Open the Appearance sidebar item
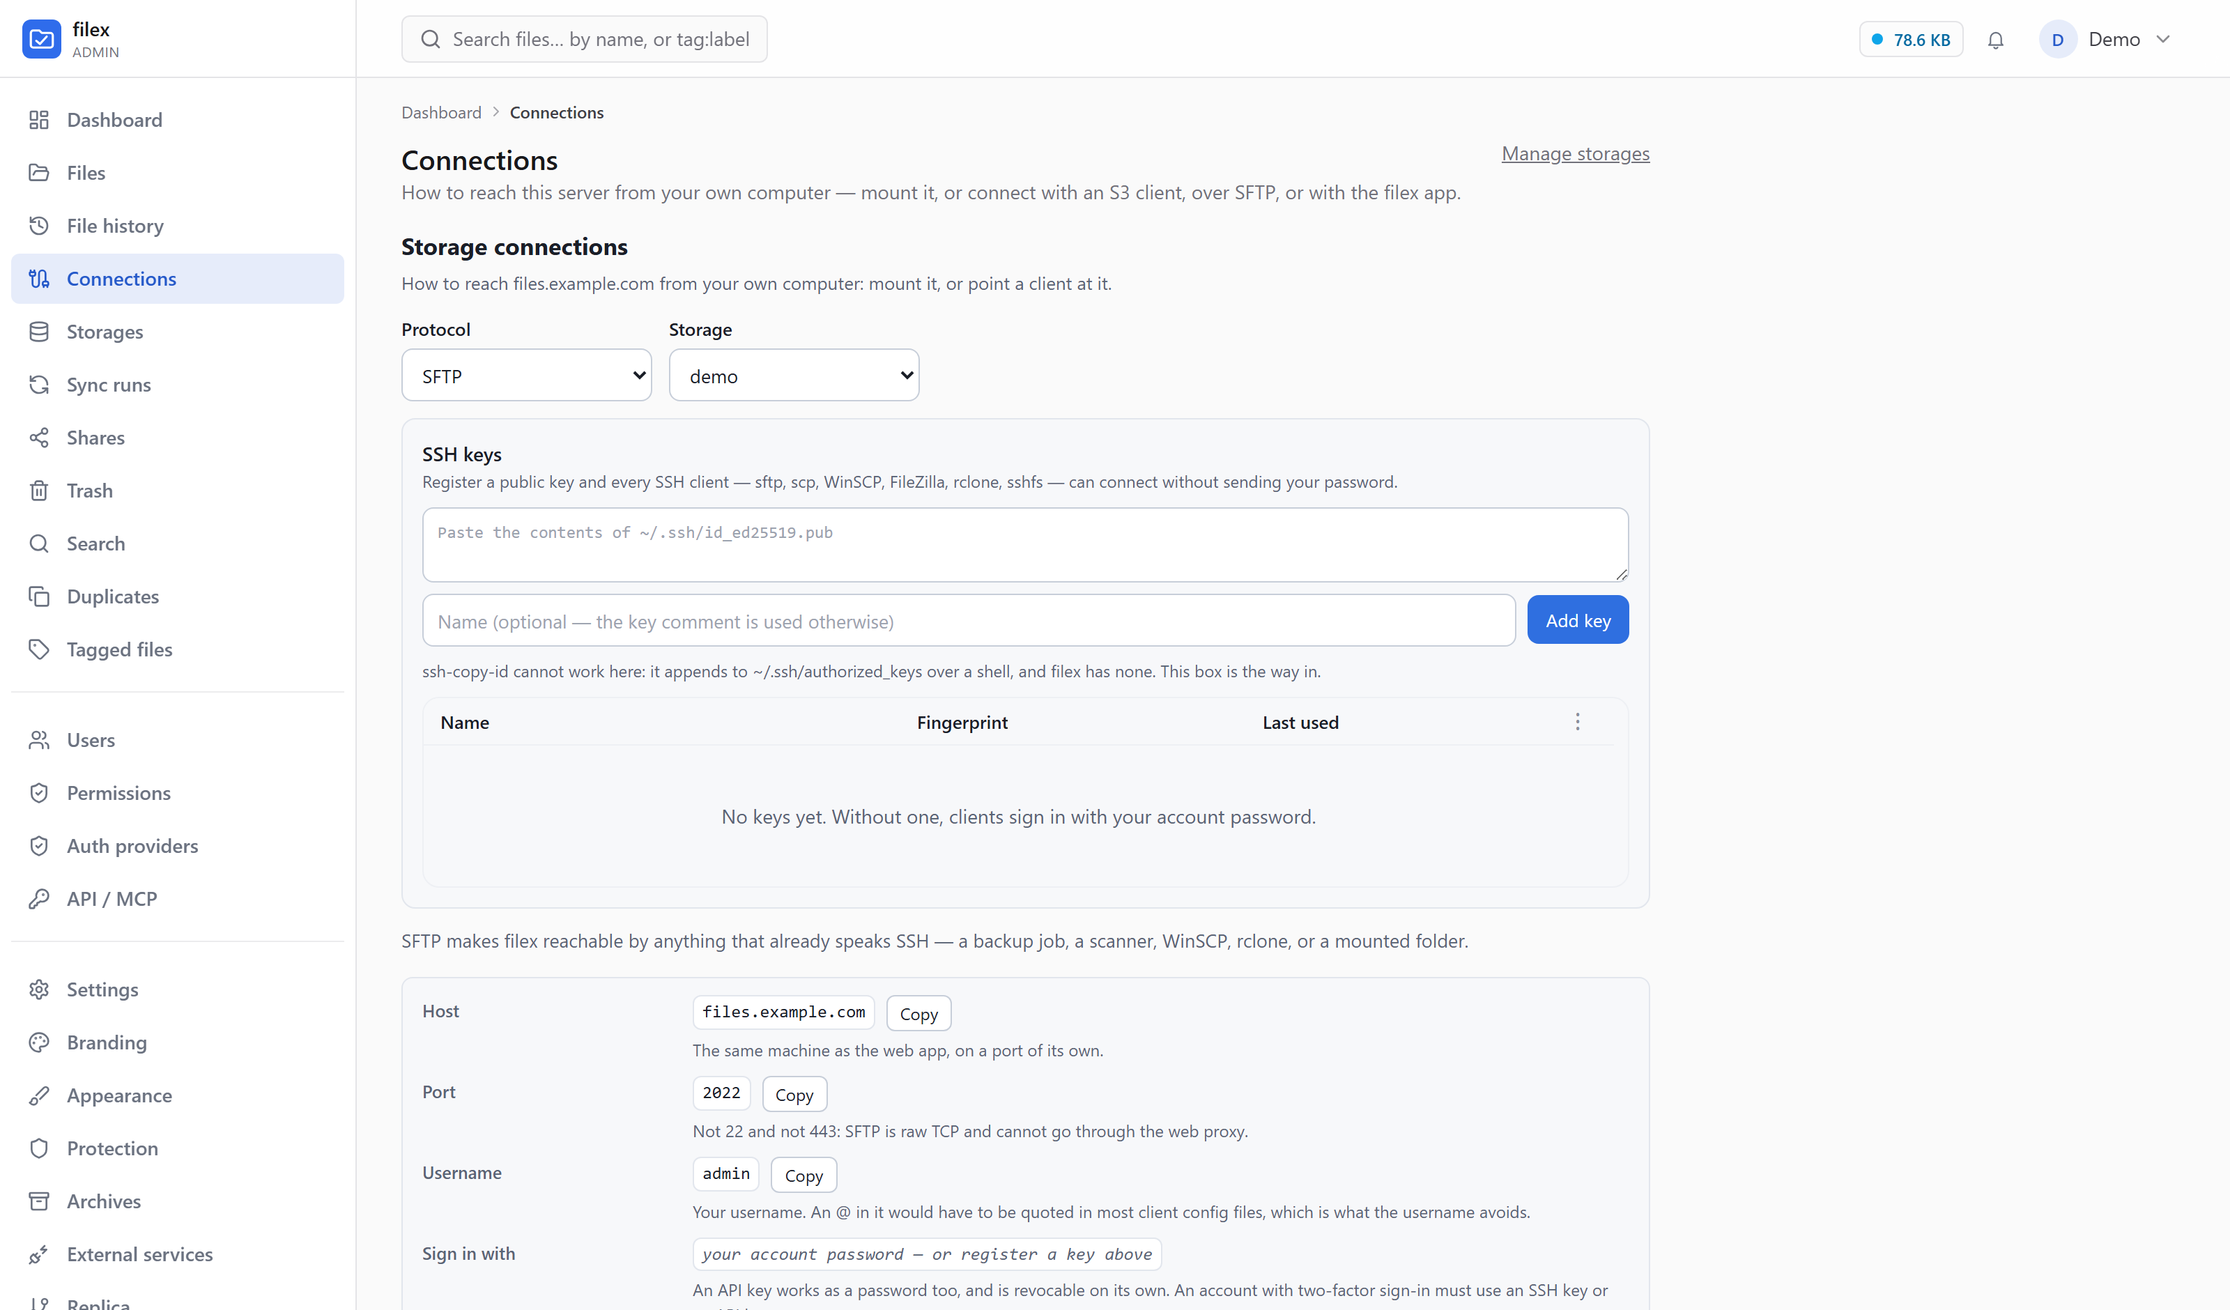The width and height of the screenshot is (2230, 1310). 178,1096
